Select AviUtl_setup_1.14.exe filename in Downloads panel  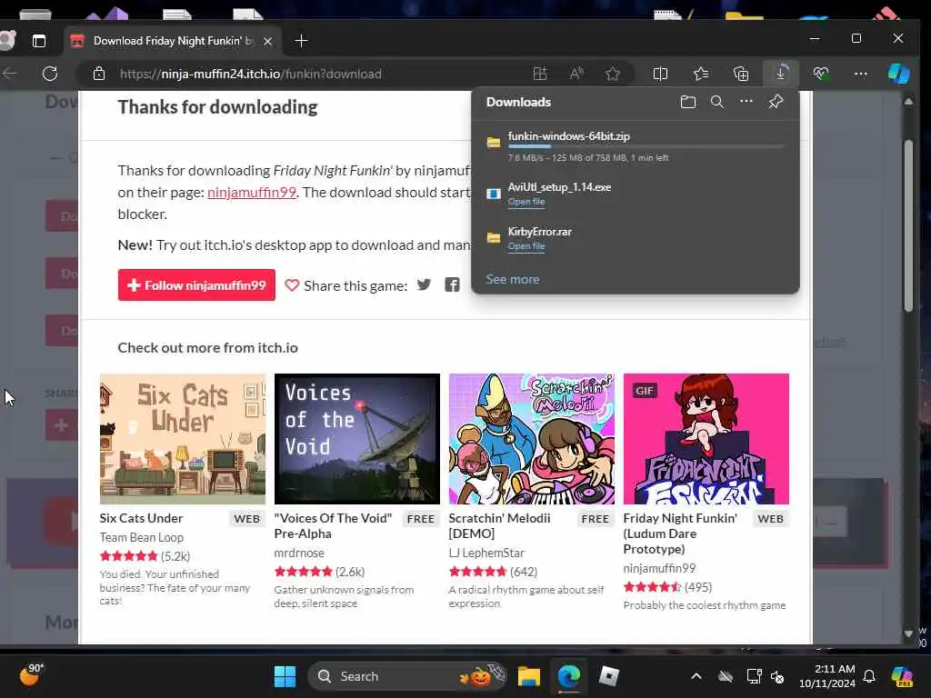click(x=559, y=187)
